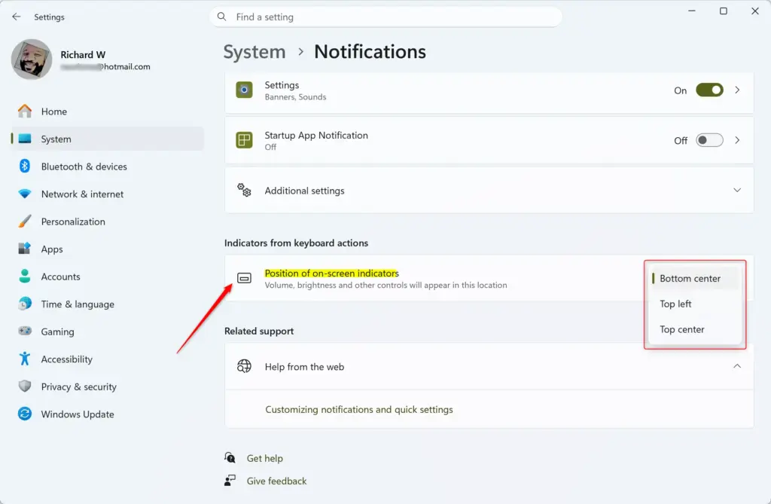Select Accessibility in sidebar
This screenshot has width=771, height=504.
click(108, 359)
